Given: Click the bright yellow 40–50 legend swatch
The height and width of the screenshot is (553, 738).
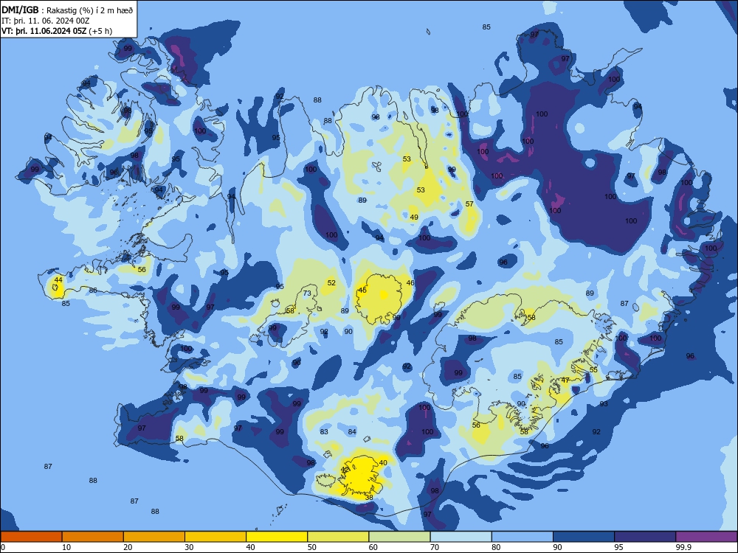Looking at the screenshot, I should pos(277,537).
